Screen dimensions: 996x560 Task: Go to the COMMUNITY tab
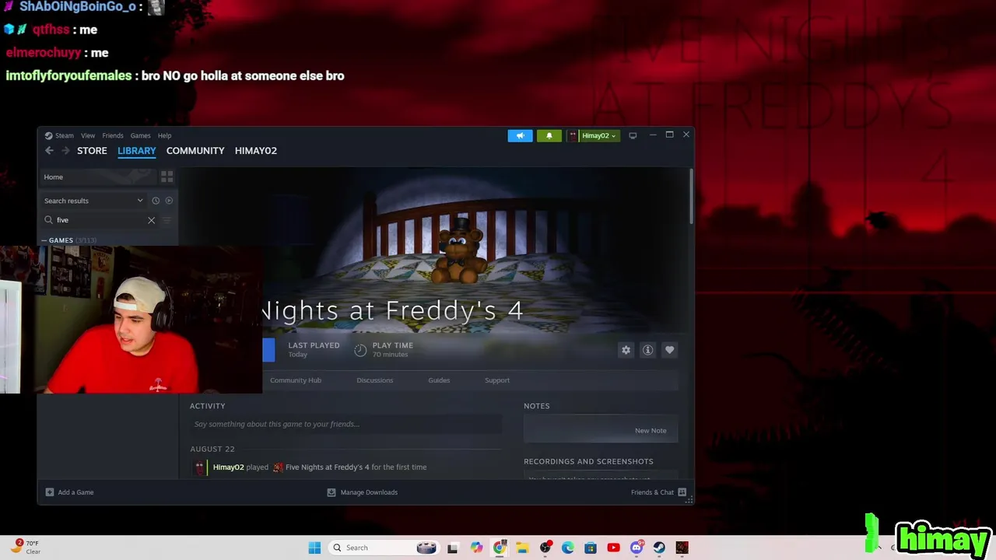[195, 151]
